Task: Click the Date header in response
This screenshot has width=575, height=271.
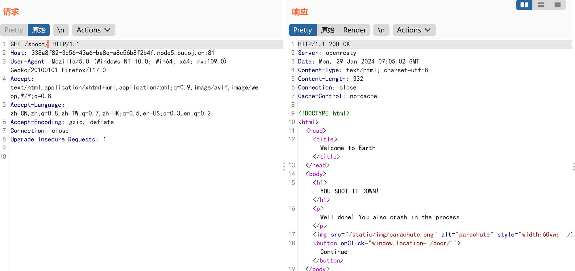Action: pos(359,61)
